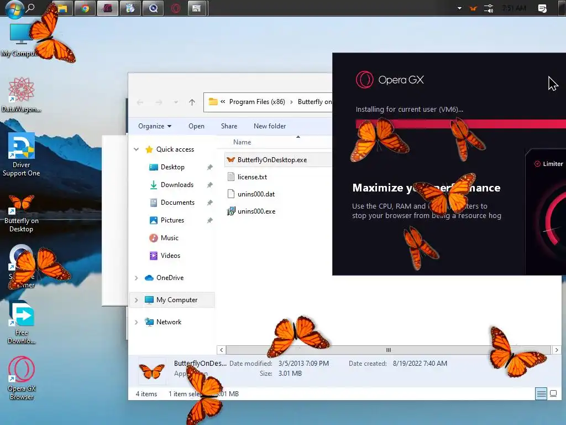566x425 pixels.
Task: Click Share in Explorer toolbar
Action: [229, 126]
